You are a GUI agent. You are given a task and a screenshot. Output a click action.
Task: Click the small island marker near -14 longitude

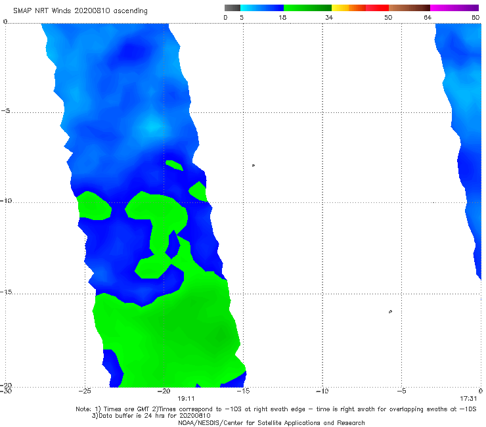click(x=254, y=166)
